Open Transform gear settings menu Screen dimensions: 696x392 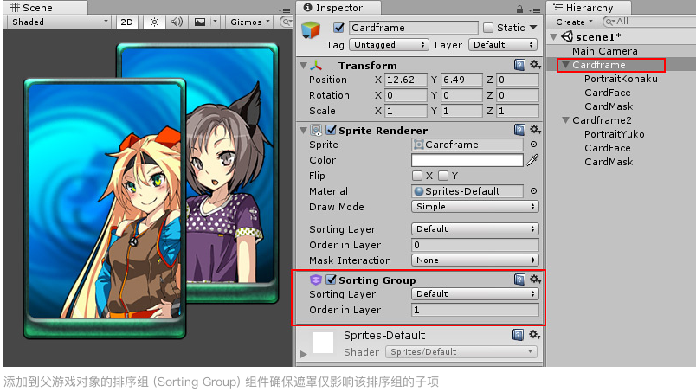coord(535,65)
